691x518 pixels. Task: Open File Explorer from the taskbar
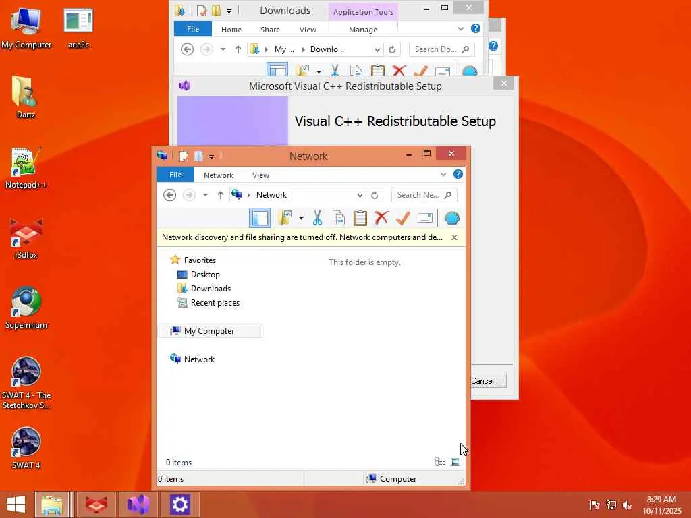click(x=52, y=505)
